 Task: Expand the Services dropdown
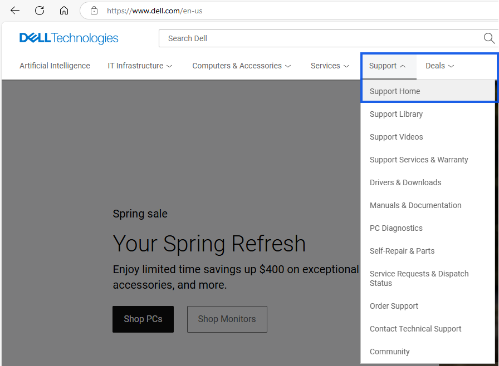click(330, 66)
